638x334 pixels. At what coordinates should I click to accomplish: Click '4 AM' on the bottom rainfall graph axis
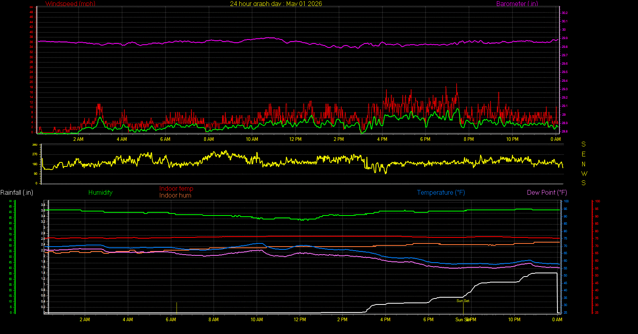[128, 320]
